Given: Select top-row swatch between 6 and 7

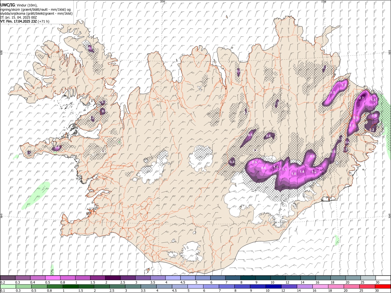Looking at the screenshot, I should point(217,278).
